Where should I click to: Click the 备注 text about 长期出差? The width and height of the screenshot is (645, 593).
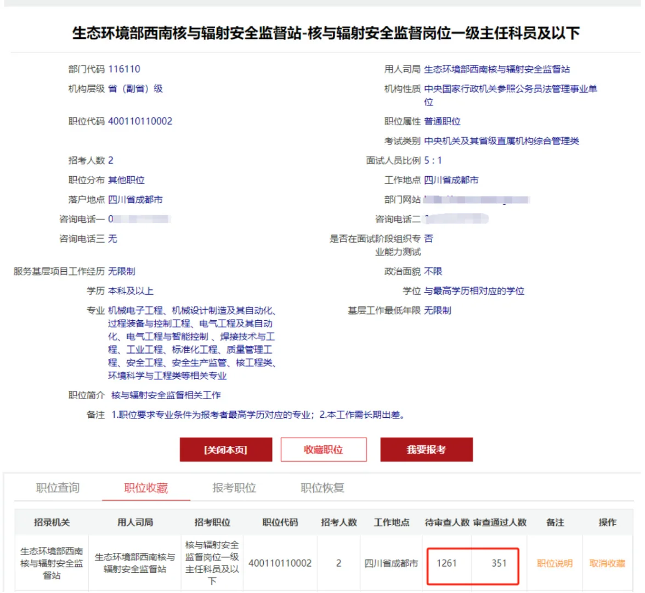258,415
